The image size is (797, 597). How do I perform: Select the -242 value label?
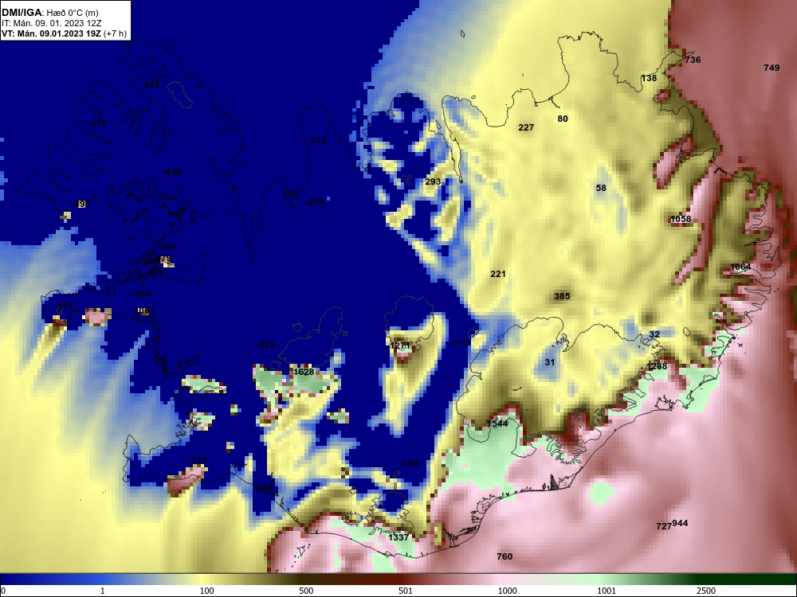coord(265,487)
